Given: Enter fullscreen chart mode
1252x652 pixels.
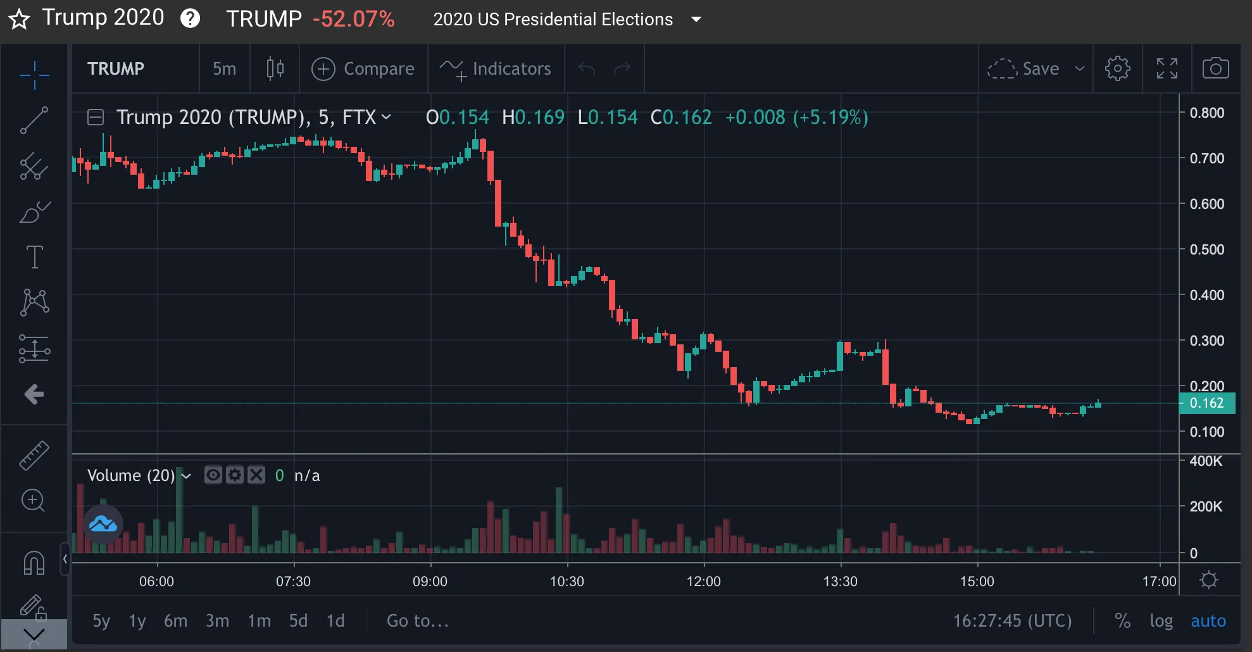Looking at the screenshot, I should tap(1167, 68).
